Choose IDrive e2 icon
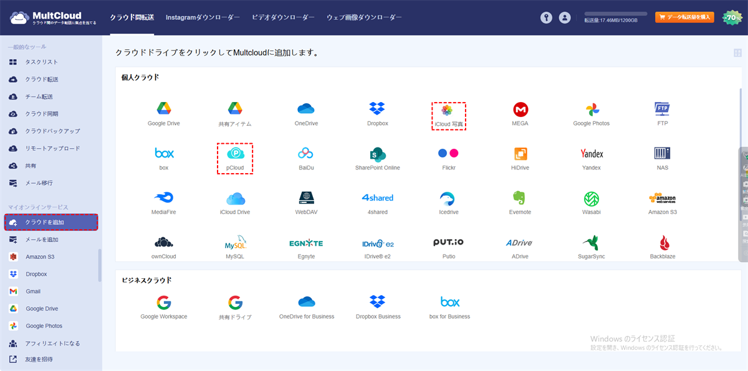This screenshot has height=371, width=748. tap(378, 243)
